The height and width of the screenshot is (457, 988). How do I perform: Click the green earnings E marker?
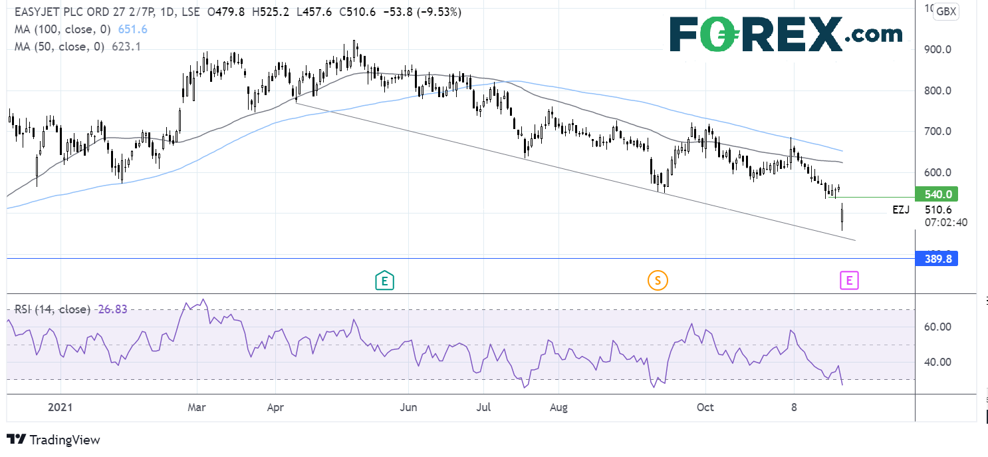pyautogui.click(x=384, y=281)
